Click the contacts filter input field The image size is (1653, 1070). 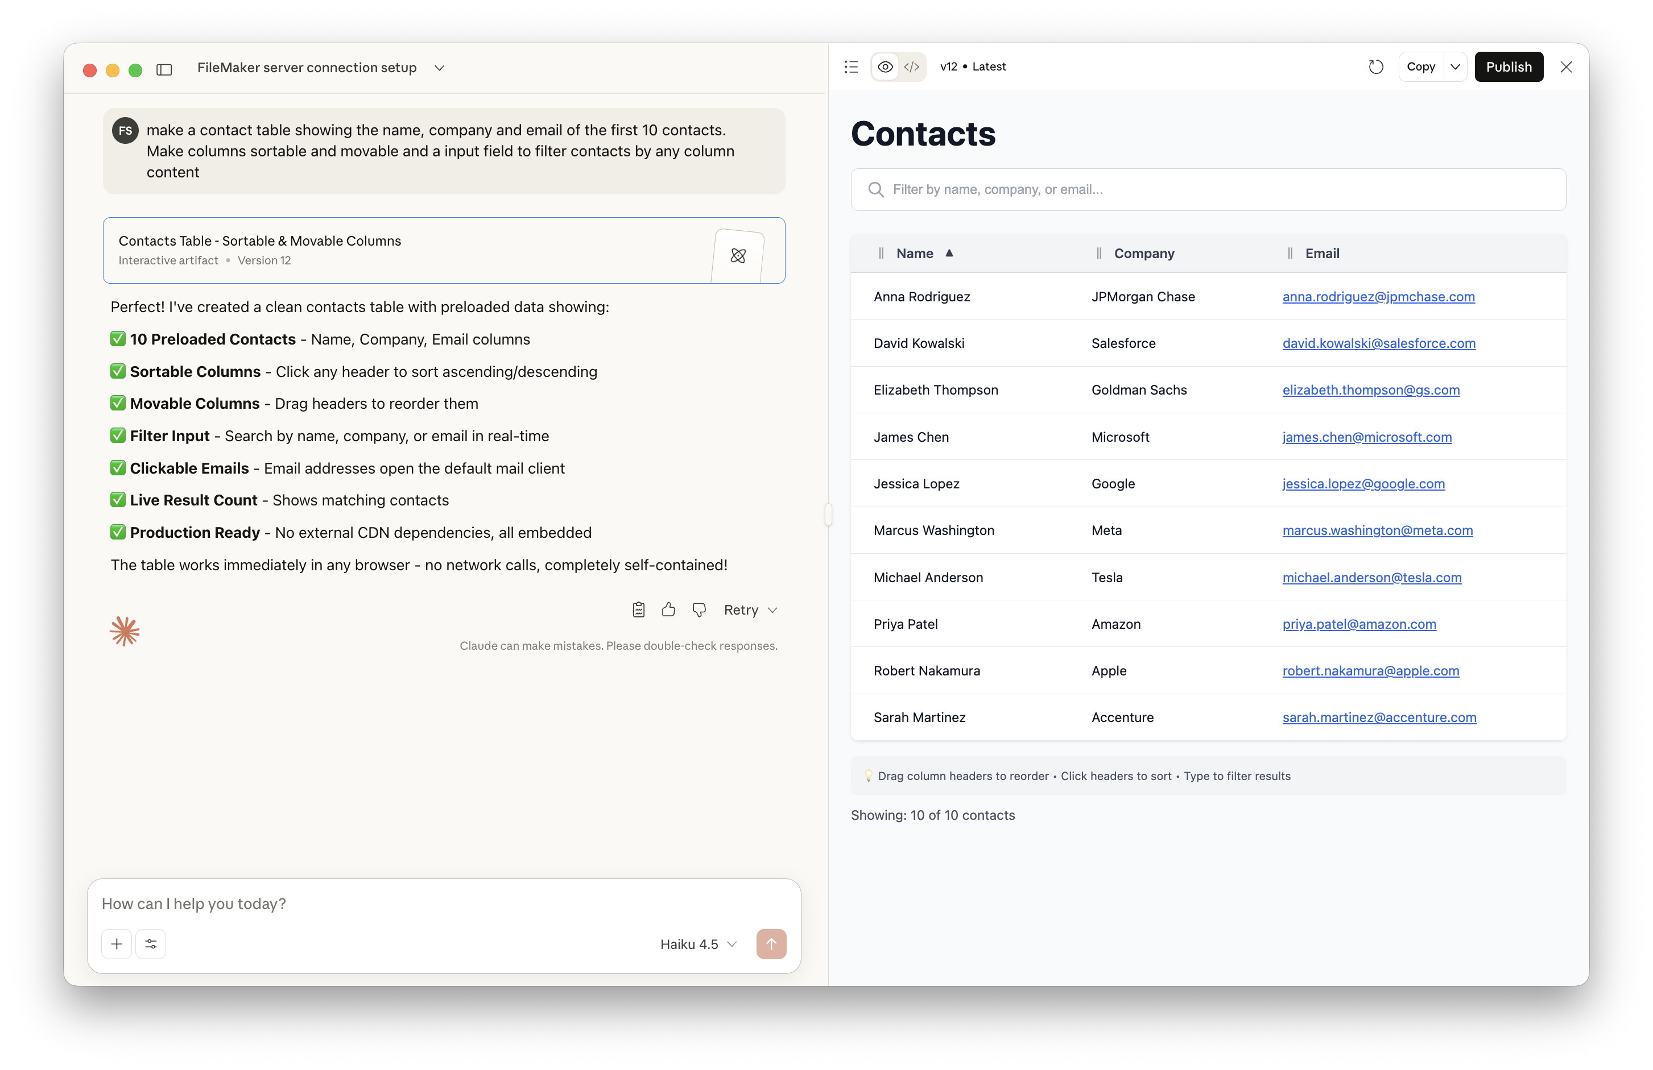pos(1209,189)
